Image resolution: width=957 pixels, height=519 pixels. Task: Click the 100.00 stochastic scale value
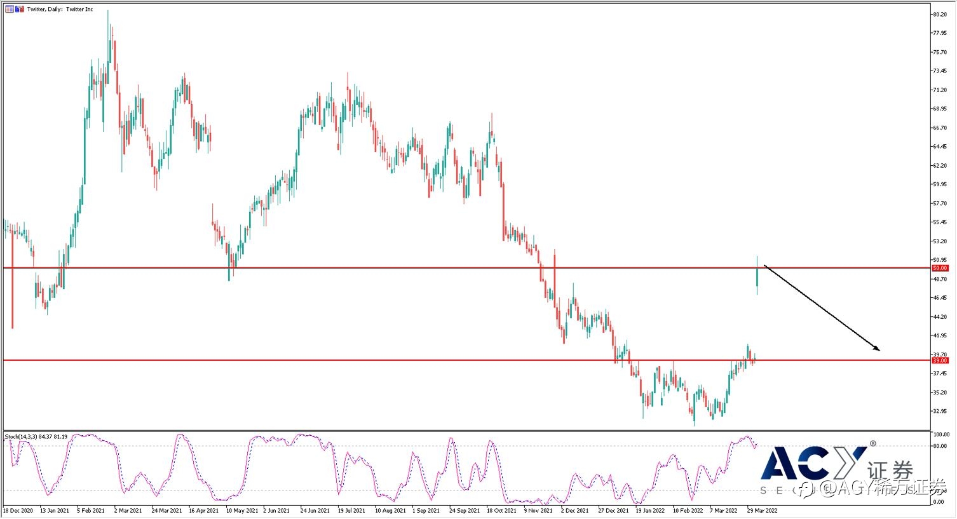(x=940, y=435)
